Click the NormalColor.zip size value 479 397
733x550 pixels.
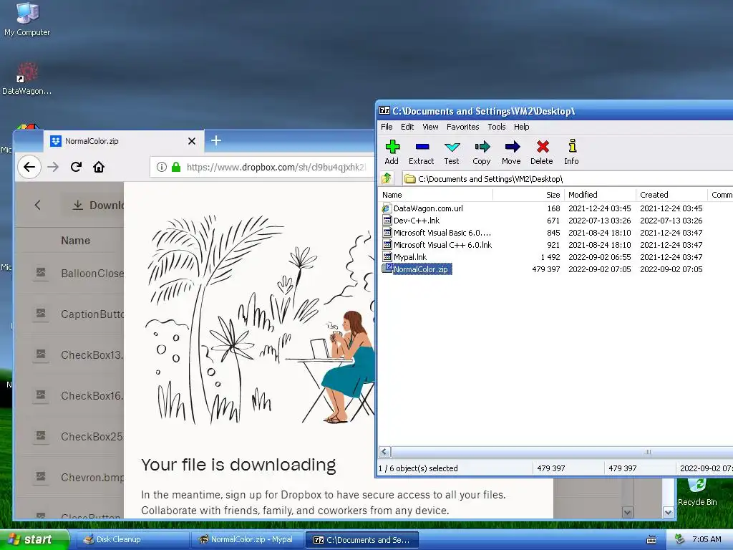pyautogui.click(x=545, y=269)
